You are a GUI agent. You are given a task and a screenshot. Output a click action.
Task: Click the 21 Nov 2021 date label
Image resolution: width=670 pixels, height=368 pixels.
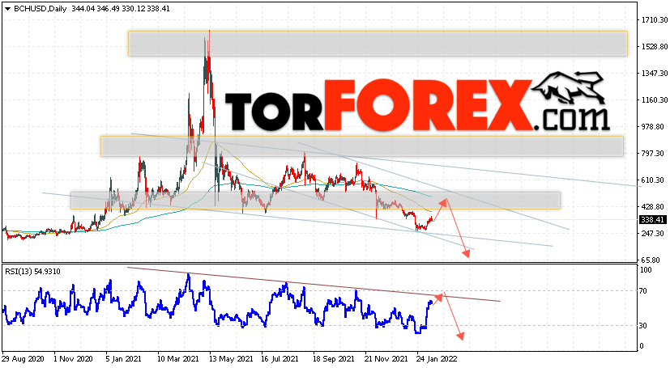pyautogui.click(x=386, y=358)
